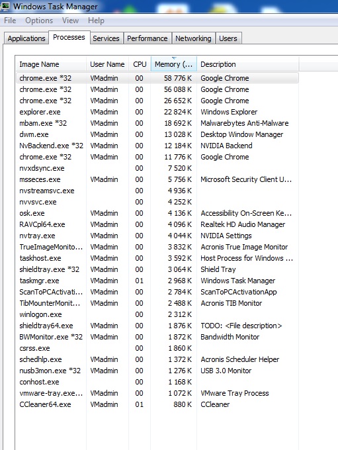Select the csrss.exe process
The width and height of the screenshot is (338, 450).
tap(157, 348)
